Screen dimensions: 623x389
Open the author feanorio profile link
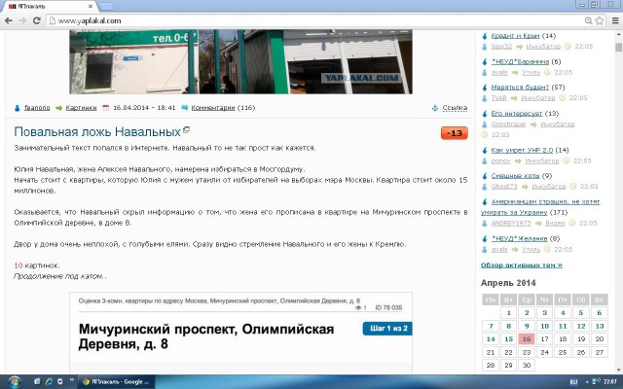pyautogui.click(x=37, y=108)
